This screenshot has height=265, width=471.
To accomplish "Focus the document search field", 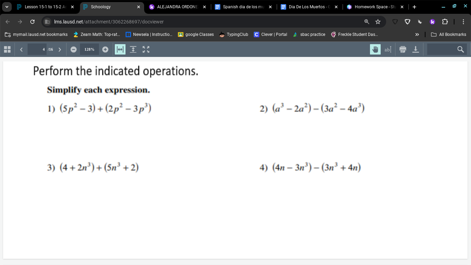I will coord(442,49).
